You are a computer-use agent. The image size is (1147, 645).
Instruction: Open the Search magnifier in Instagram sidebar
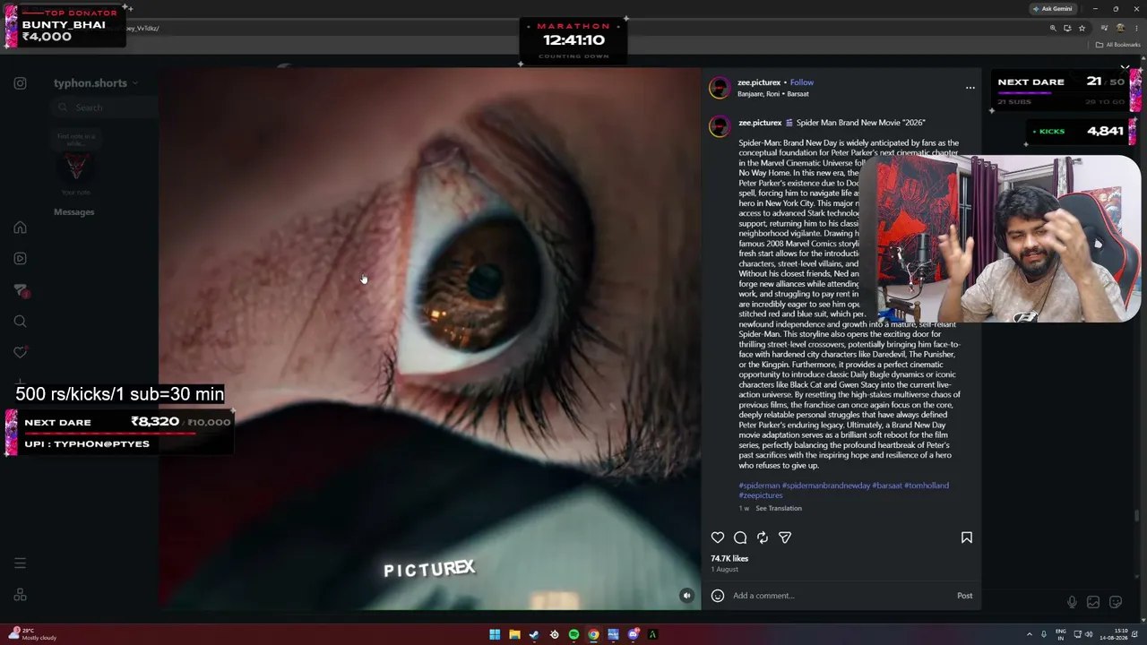point(20,322)
